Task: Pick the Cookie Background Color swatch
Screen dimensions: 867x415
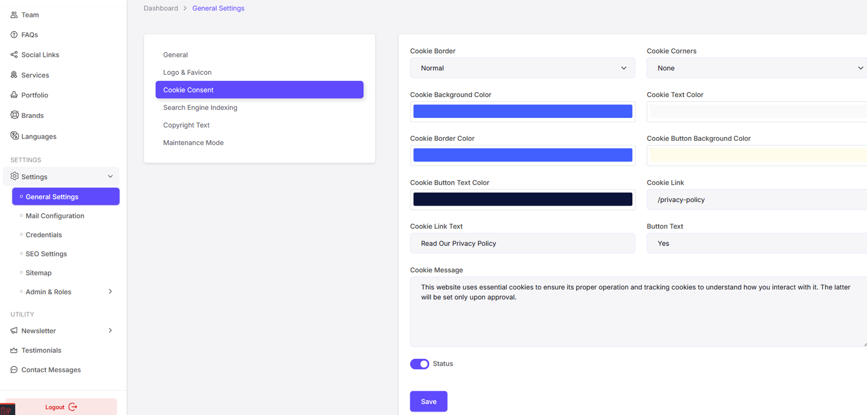Action: point(522,111)
